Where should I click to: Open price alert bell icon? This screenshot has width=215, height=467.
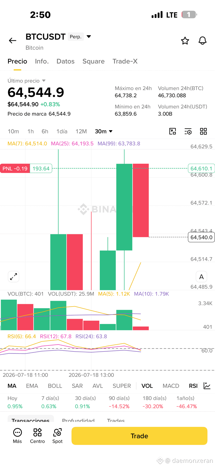pos(203,41)
